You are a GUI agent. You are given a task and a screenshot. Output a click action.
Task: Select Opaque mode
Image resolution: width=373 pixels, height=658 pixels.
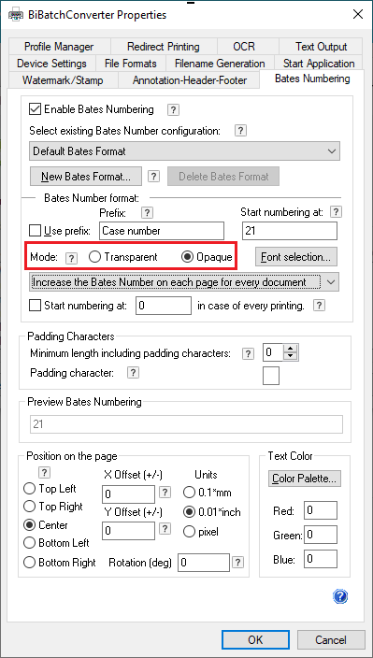187,257
